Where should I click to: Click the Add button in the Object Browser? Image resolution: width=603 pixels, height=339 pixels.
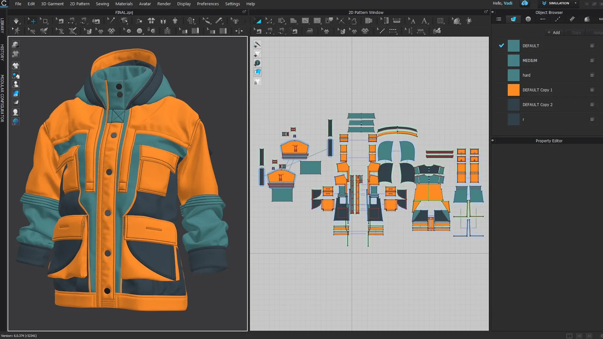click(554, 32)
